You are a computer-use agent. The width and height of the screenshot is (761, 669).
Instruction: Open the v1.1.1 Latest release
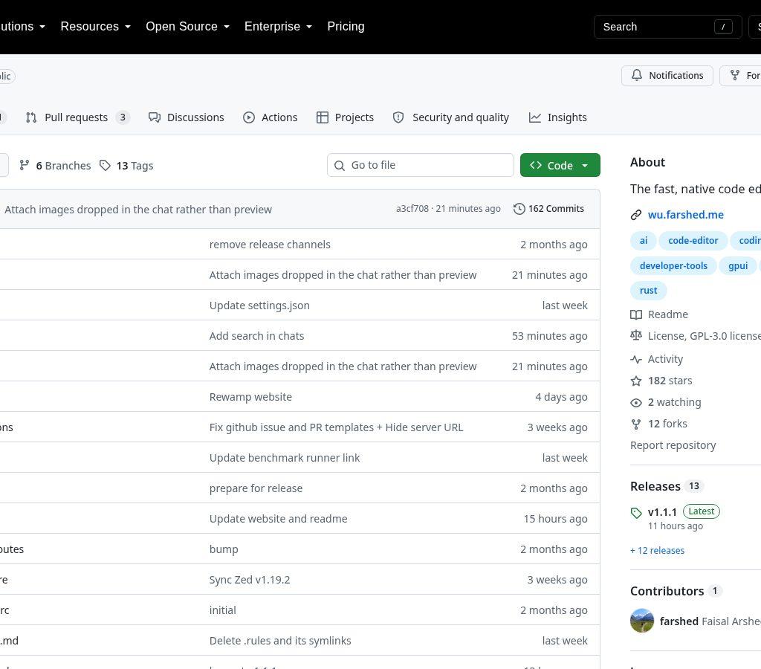(684, 512)
